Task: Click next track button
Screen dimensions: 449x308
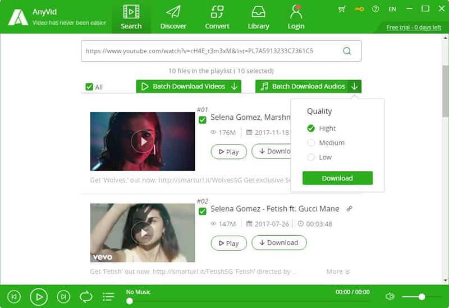Action: pyautogui.click(x=63, y=297)
